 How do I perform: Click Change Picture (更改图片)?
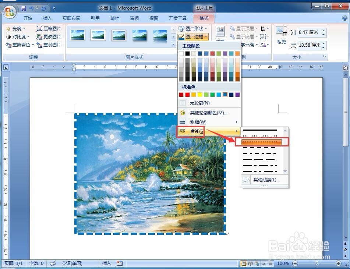pos(49,36)
